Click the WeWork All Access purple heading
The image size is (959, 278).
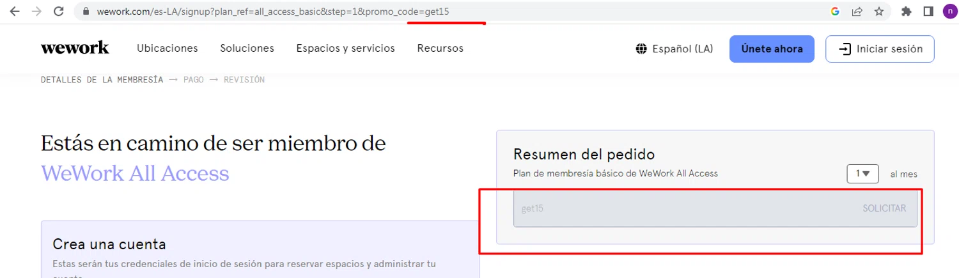tap(135, 173)
